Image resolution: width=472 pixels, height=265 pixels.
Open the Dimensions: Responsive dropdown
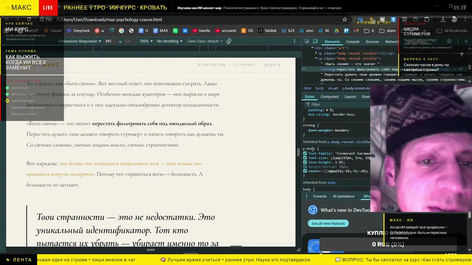pos(80,41)
